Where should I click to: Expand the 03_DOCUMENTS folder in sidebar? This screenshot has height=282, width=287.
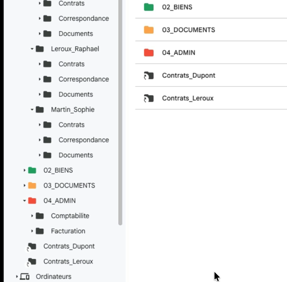(24, 186)
